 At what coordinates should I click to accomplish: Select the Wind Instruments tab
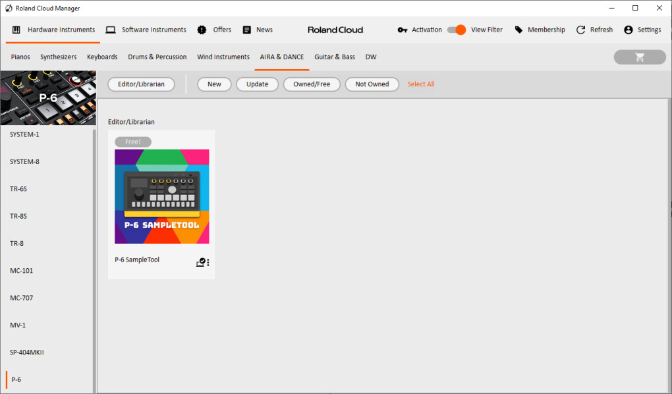pos(223,57)
